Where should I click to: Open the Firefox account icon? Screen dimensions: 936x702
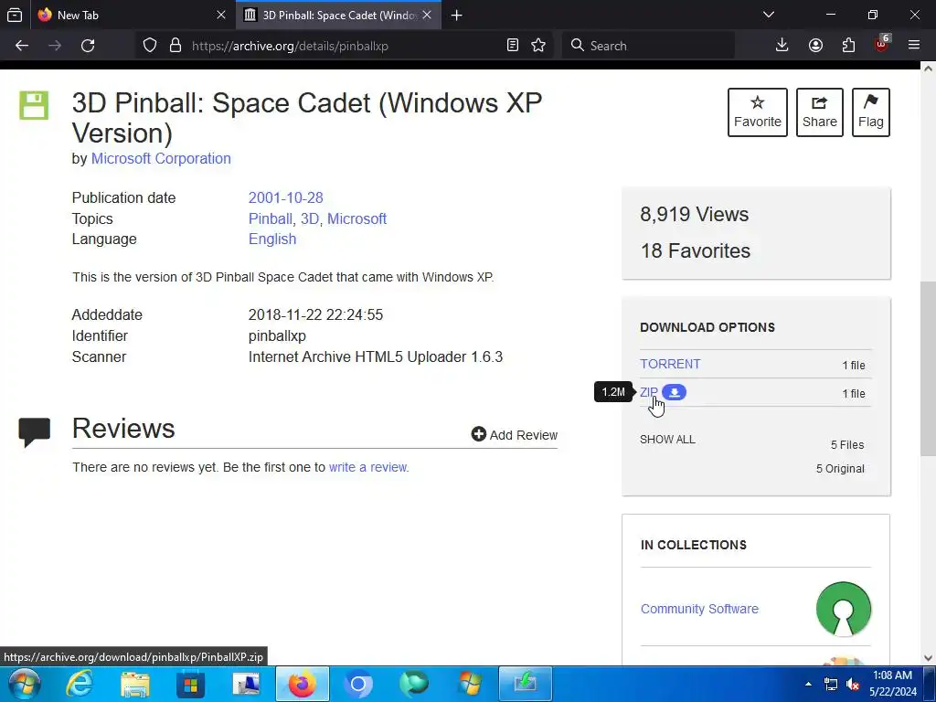(815, 46)
